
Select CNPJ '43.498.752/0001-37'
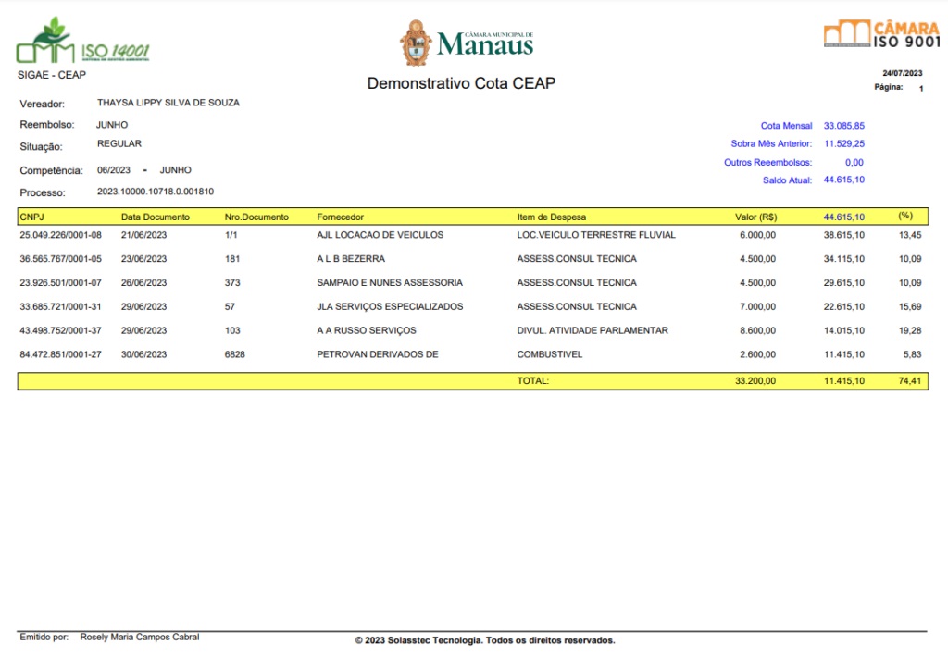(60, 330)
